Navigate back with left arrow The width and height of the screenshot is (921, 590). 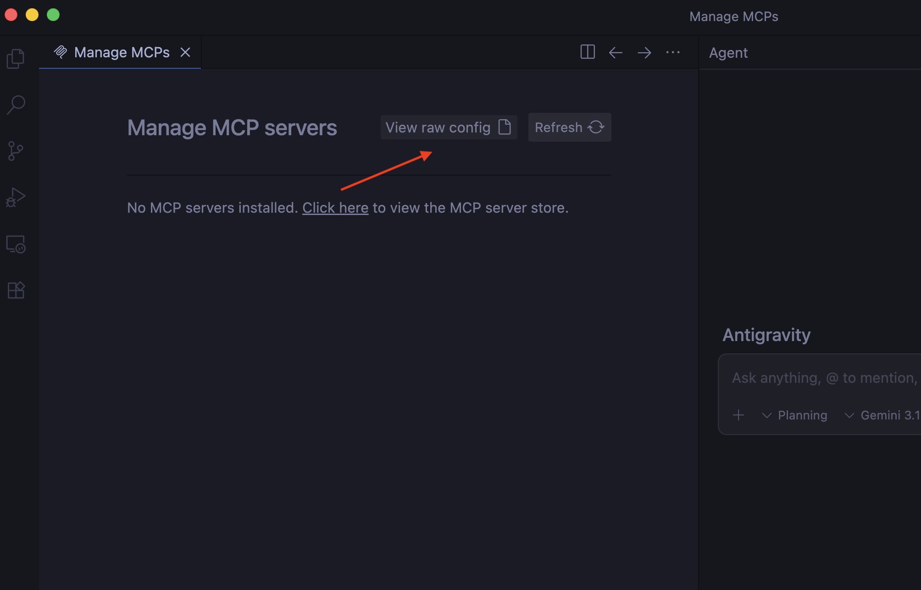click(x=616, y=53)
